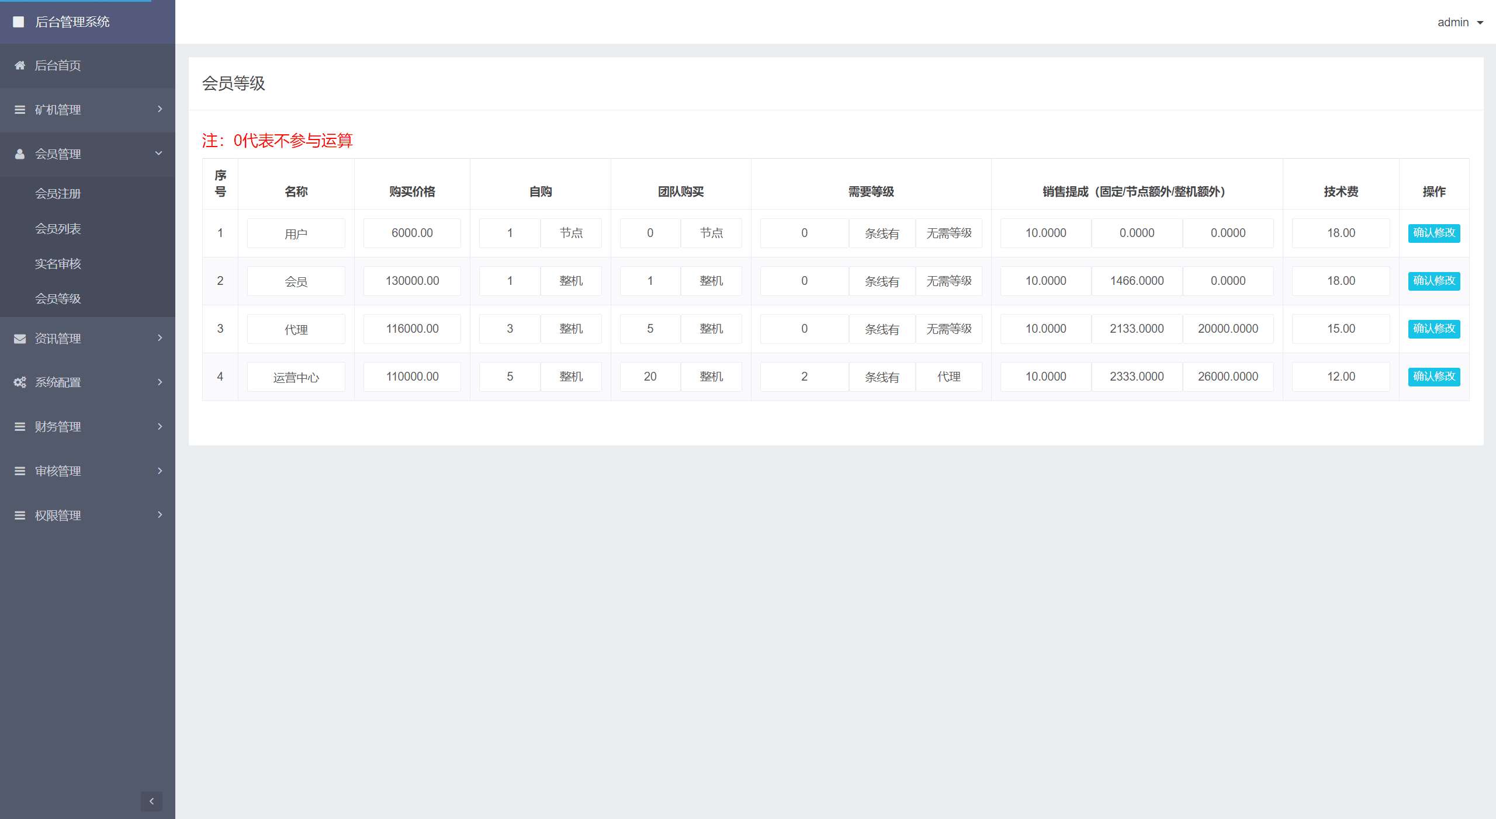Open the admin user dropdown
1496x819 pixels.
click(x=1460, y=22)
